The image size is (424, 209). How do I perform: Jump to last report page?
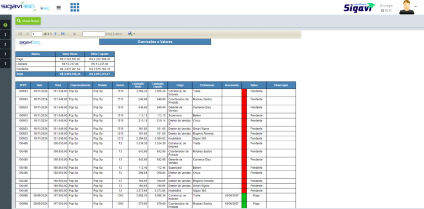click(63, 34)
